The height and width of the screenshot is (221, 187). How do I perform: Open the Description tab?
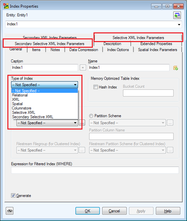pos(112,44)
